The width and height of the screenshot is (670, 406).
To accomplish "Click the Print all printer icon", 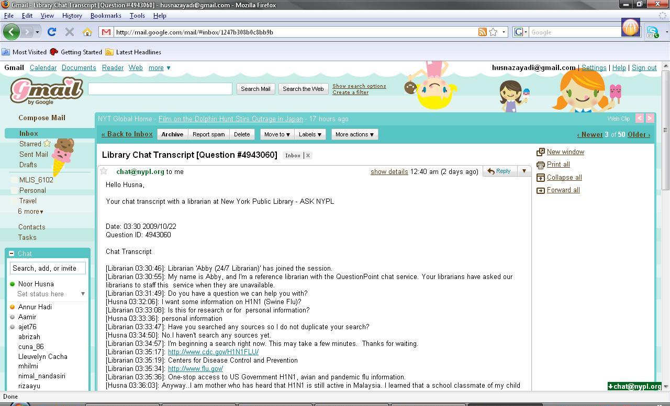I will pyautogui.click(x=541, y=164).
